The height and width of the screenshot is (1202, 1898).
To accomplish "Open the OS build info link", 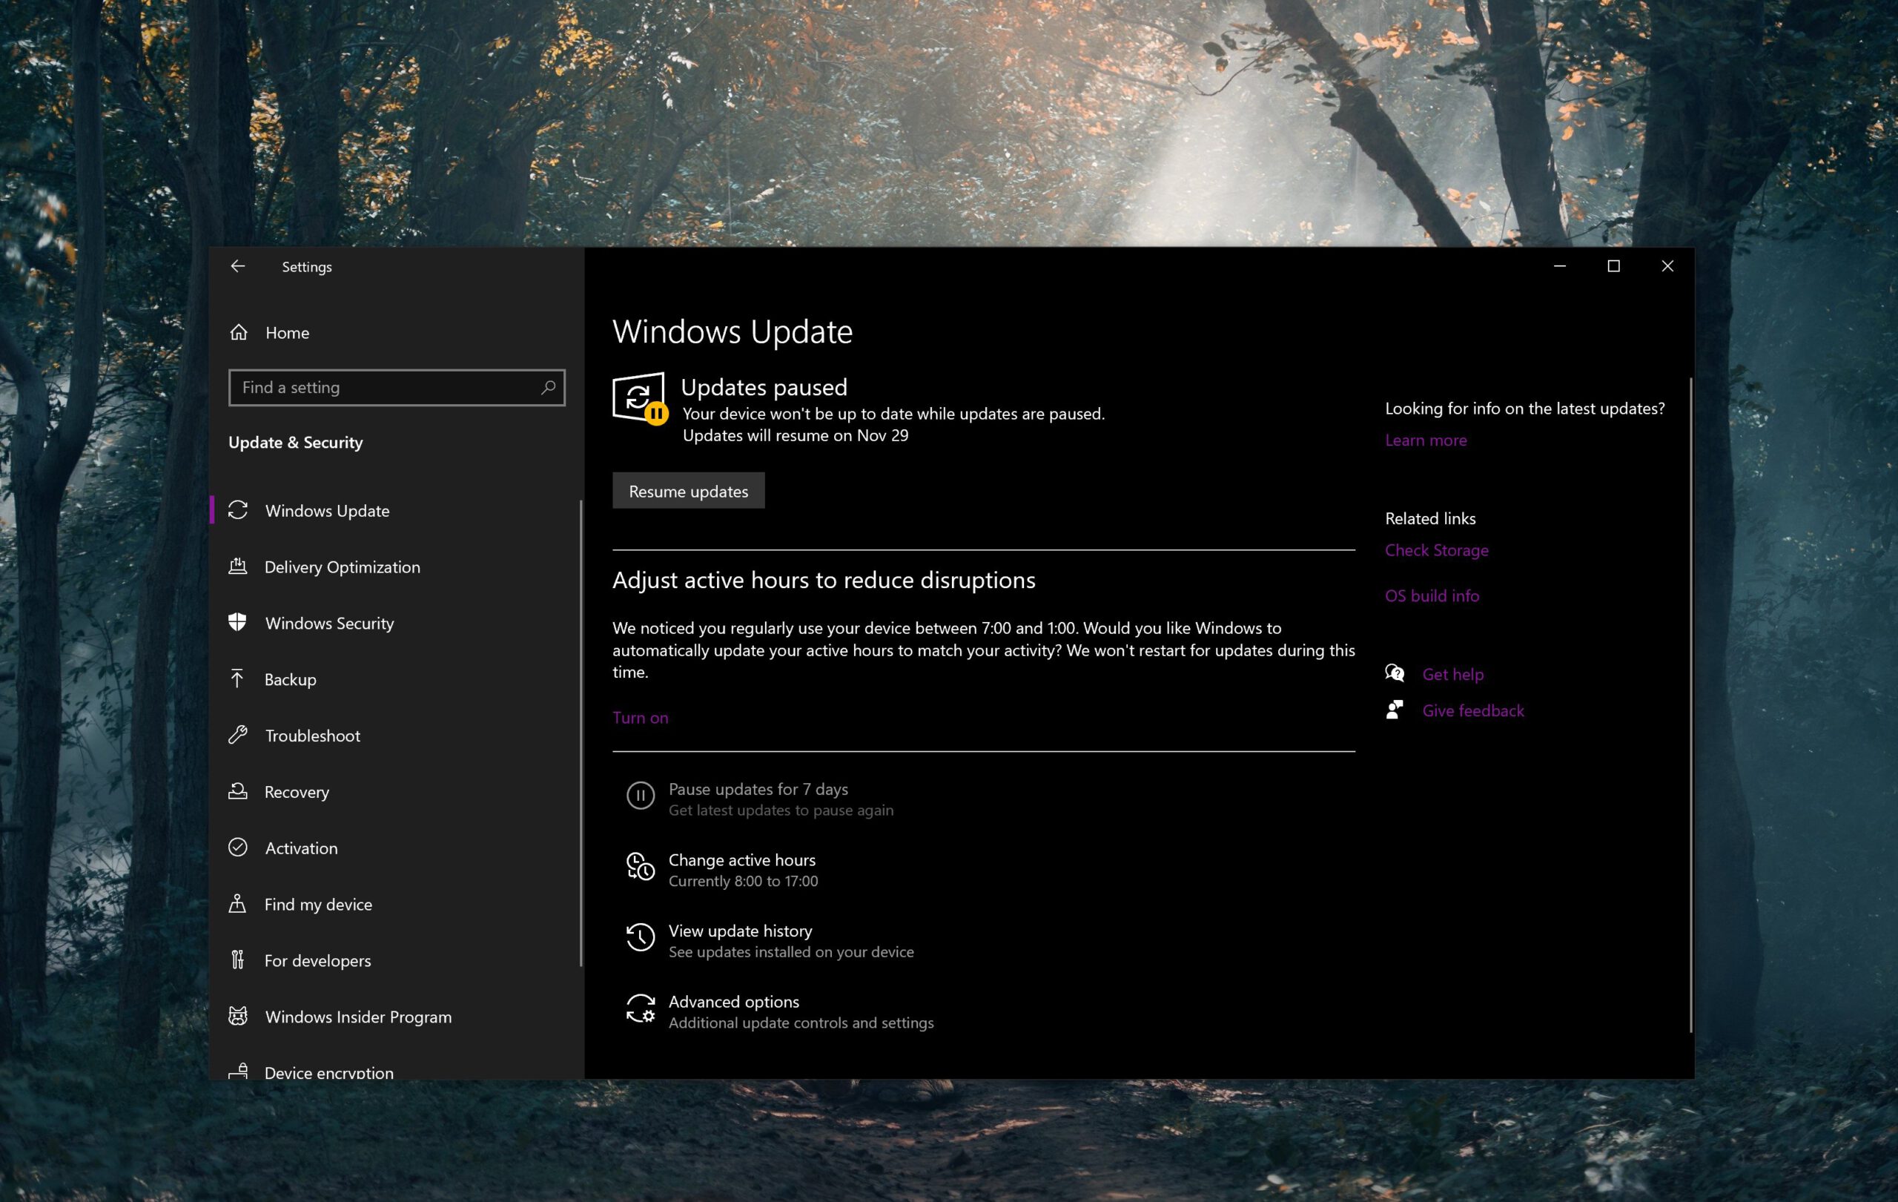I will click(1432, 596).
